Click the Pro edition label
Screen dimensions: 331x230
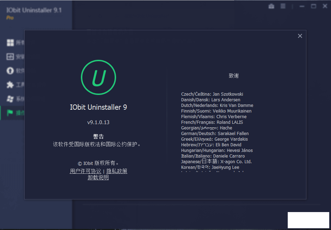click(10, 18)
